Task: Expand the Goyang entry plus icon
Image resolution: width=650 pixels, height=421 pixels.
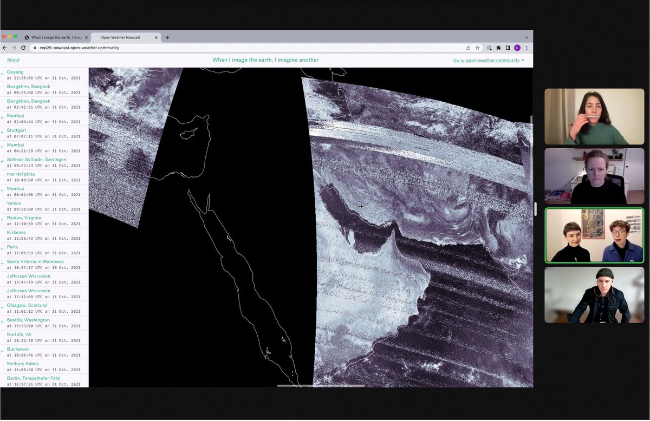Action: 2,75
